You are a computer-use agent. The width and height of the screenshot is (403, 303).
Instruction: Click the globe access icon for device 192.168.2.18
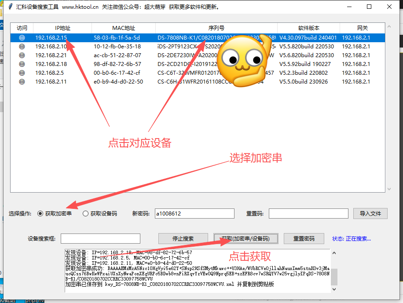click(x=22, y=64)
